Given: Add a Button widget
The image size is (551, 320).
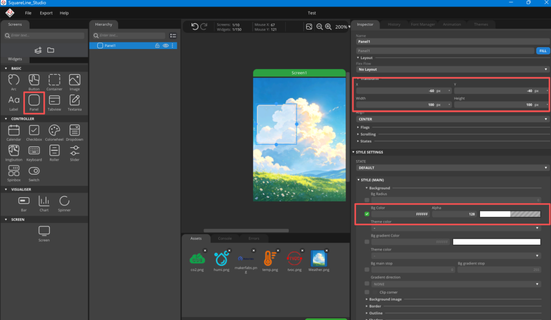Looking at the screenshot, I should point(34,82).
